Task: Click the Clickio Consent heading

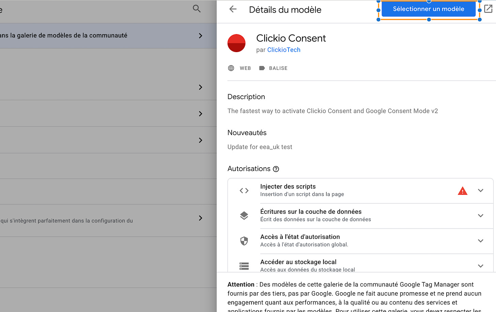Action: [291, 38]
